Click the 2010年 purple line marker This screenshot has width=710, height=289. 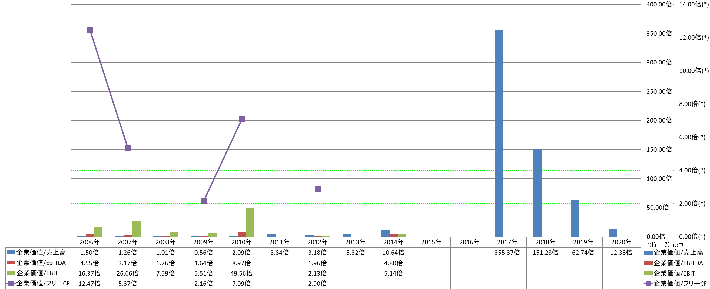[242, 119]
